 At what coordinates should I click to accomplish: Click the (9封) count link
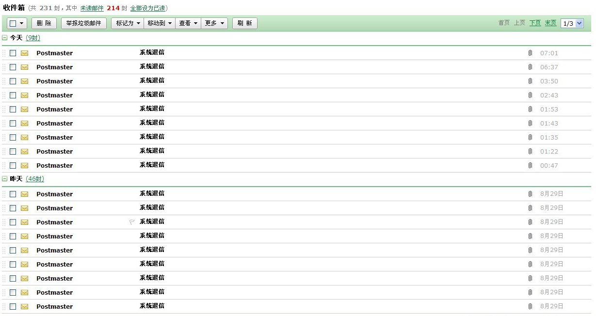point(33,38)
